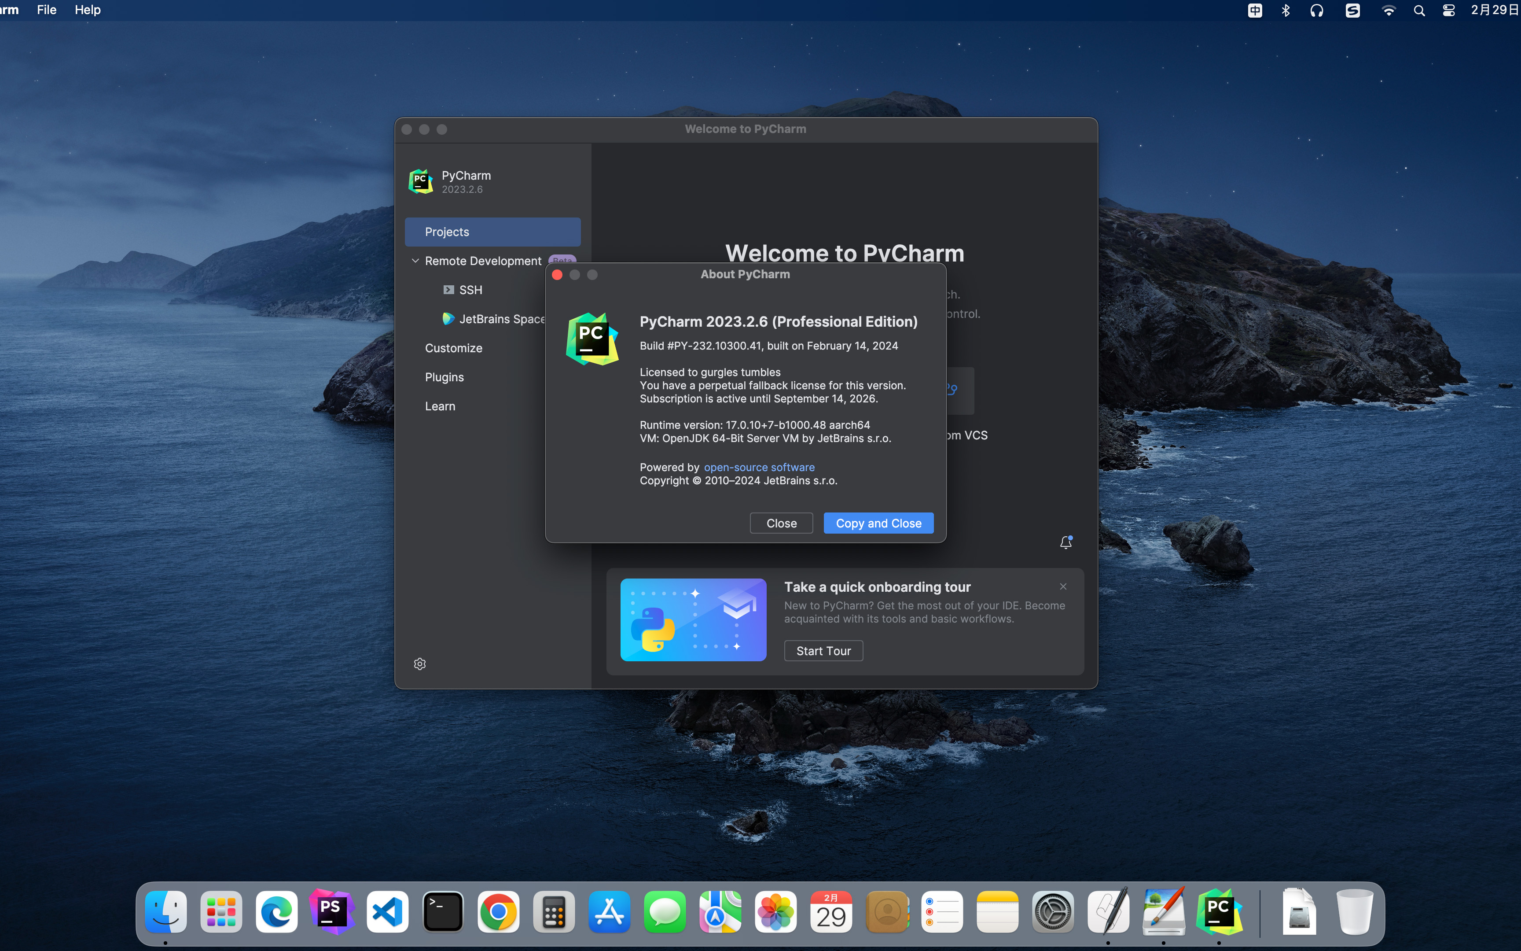Open Contacts from the Dock

(886, 912)
